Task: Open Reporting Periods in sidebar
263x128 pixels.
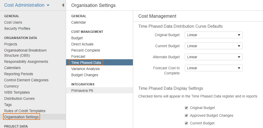Action: click(19, 74)
